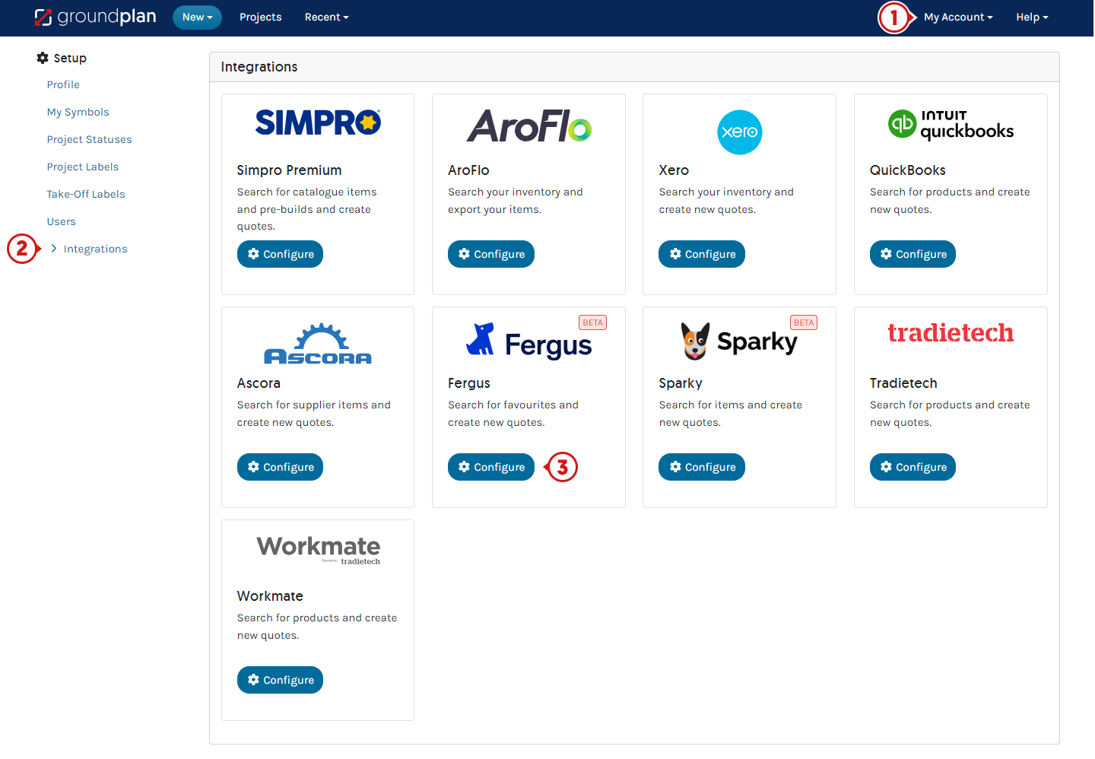Click 'Search for items and create' text
The image size is (1095, 759).
(731, 405)
